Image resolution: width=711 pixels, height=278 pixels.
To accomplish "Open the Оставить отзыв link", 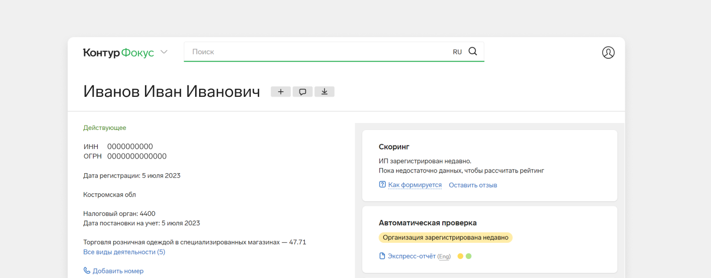I will (x=473, y=185).
